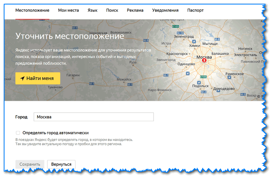Click the Город field label
Viewport: 273px width, 179px height.
point(21,117)
